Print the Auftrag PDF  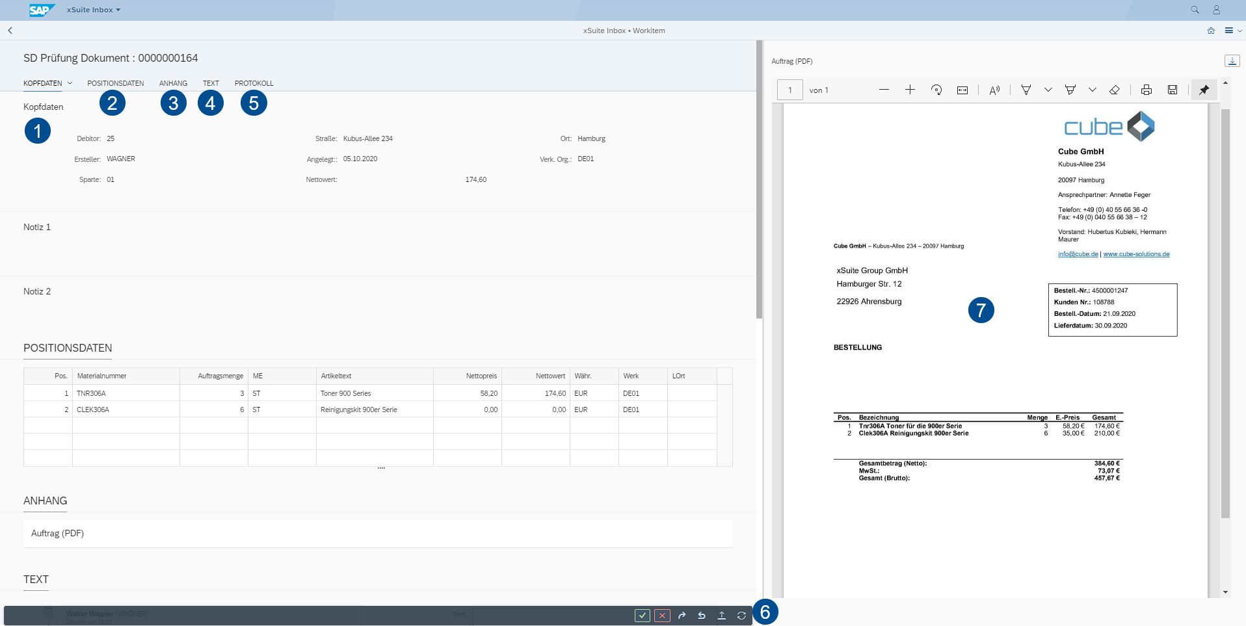(x=1145, y=90)
